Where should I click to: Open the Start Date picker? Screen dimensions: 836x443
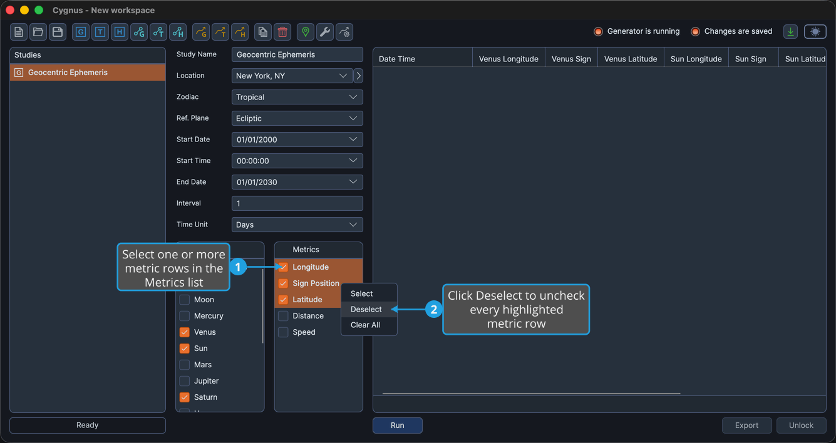[297, 140]
